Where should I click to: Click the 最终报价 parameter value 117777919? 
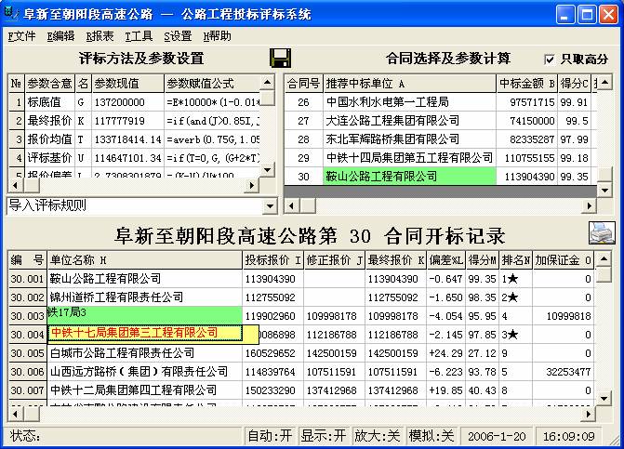tap(128, 121)
